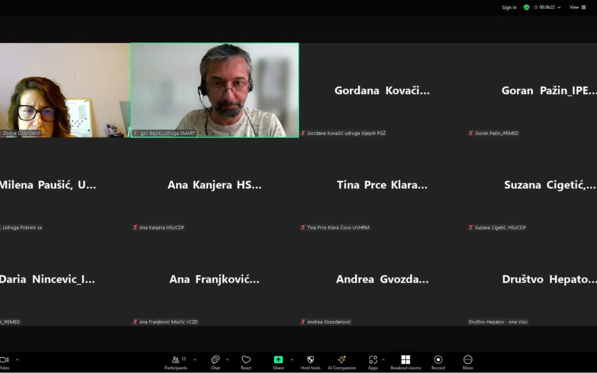597x373 pixels.
Task: Open the Apps menu
Action: click(x=373, y=363)
